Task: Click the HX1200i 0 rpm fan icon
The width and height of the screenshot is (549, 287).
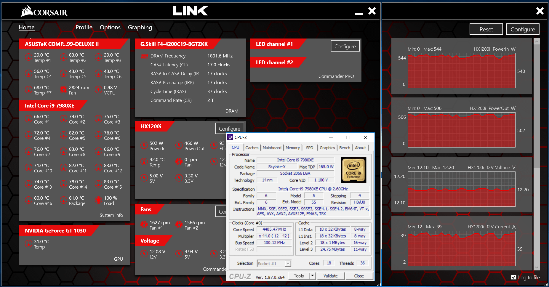Action: coord(179,161)
